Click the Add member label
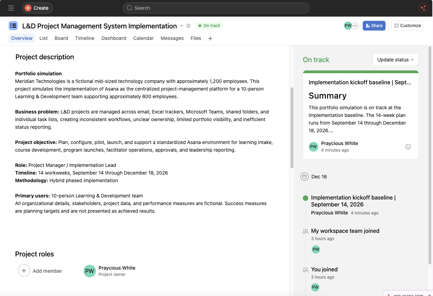433x296 pixels. (47, 271)
